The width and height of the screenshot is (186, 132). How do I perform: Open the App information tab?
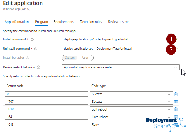pos(17,22)
